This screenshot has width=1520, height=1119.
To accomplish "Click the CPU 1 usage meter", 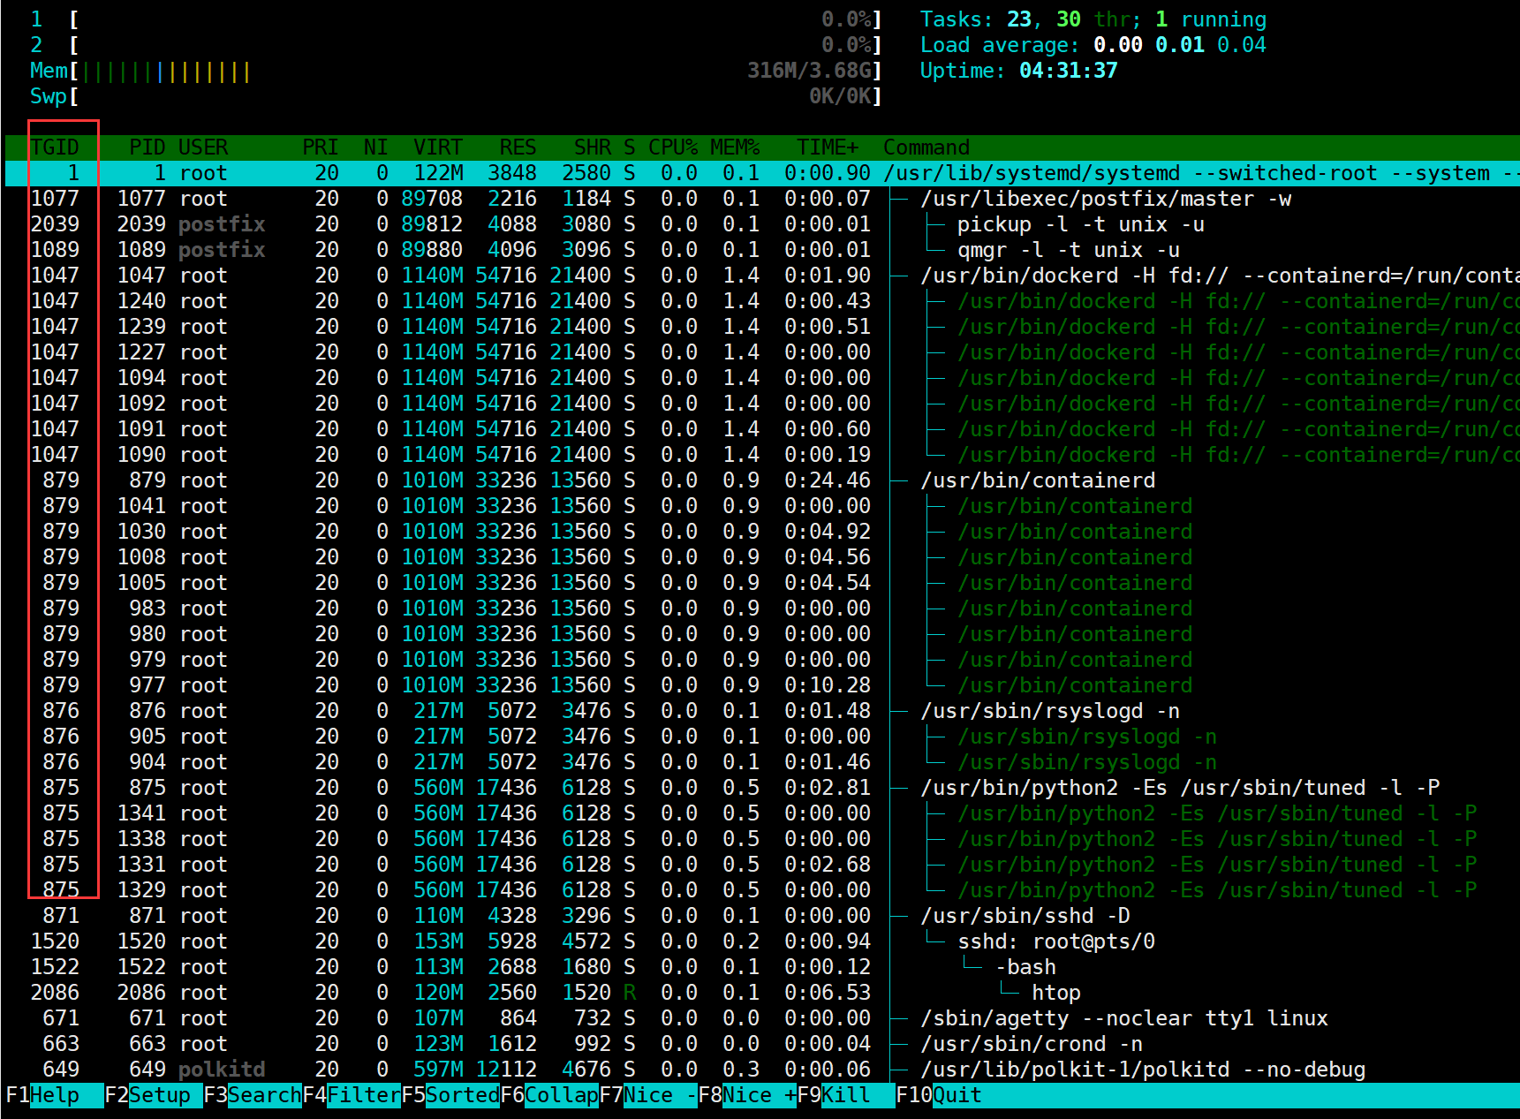I will point(456,19).
